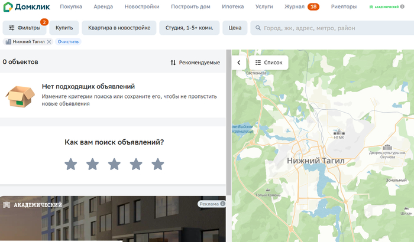The height and width of the screenshot is (242, 414).
Task: Open the Академический ad banner image
Action: (113, 219)
